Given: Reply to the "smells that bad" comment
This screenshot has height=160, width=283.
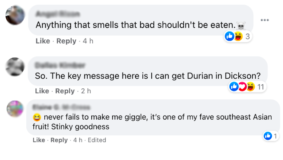Looking at the screenshot, I should pyautogui.click(x=66, y=41).
